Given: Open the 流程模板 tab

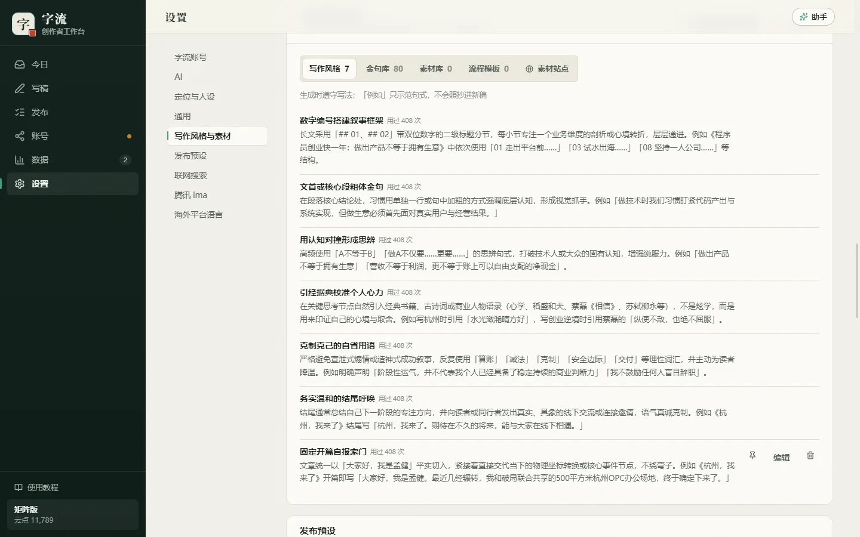Looking at the screenshot, I should pos(489,69).
